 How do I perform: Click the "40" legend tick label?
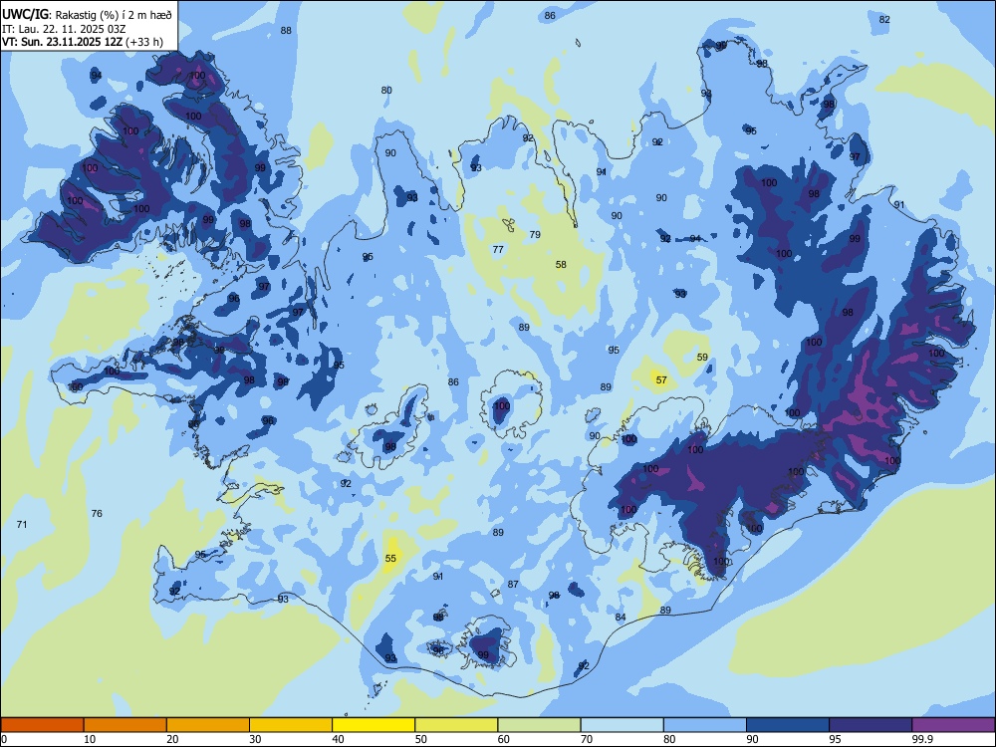(338, 739)
